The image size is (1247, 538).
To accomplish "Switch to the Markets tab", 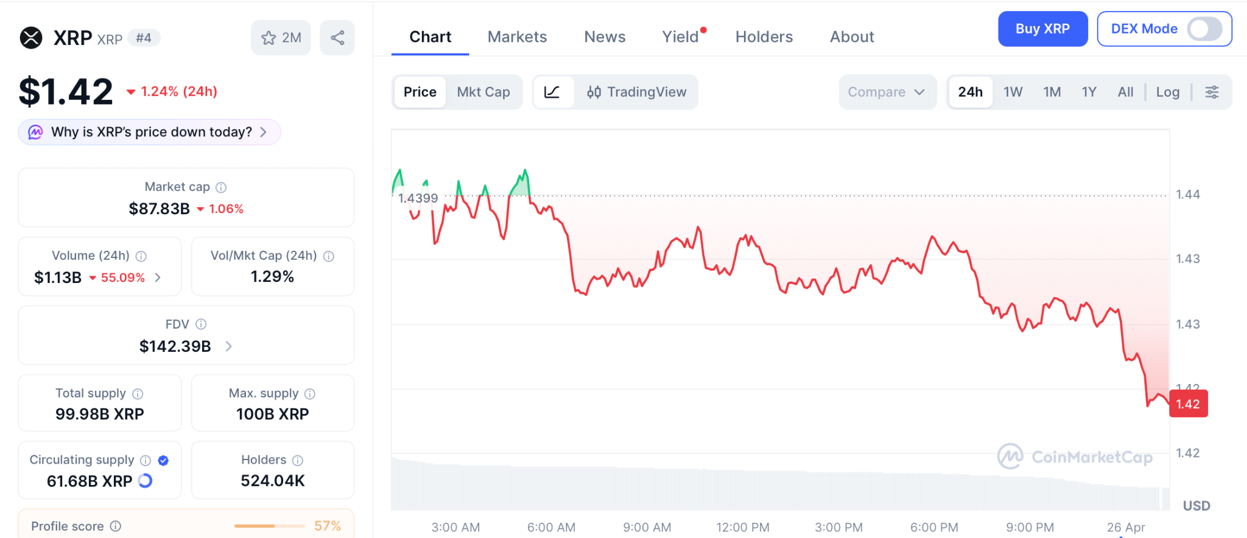I will pyautogui.click(x=517, y=37).
